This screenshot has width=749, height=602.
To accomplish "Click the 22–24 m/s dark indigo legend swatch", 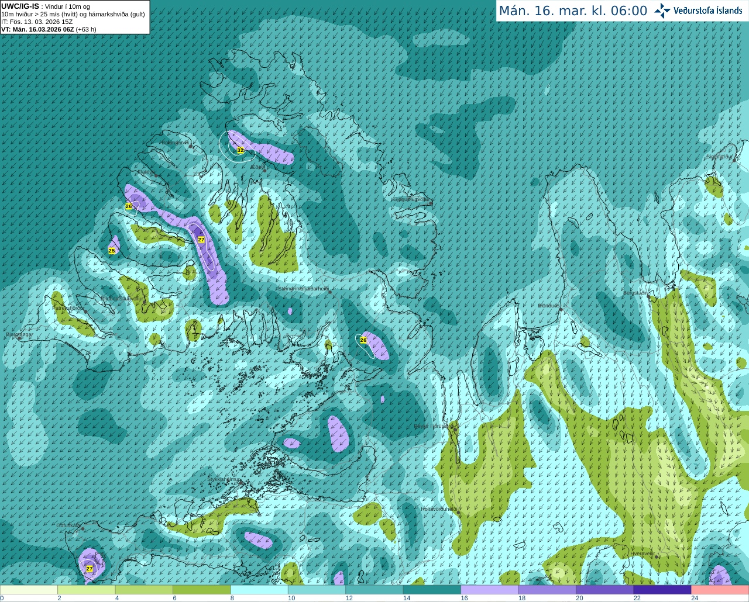I will pyautogui.click(x=662, y=590).
